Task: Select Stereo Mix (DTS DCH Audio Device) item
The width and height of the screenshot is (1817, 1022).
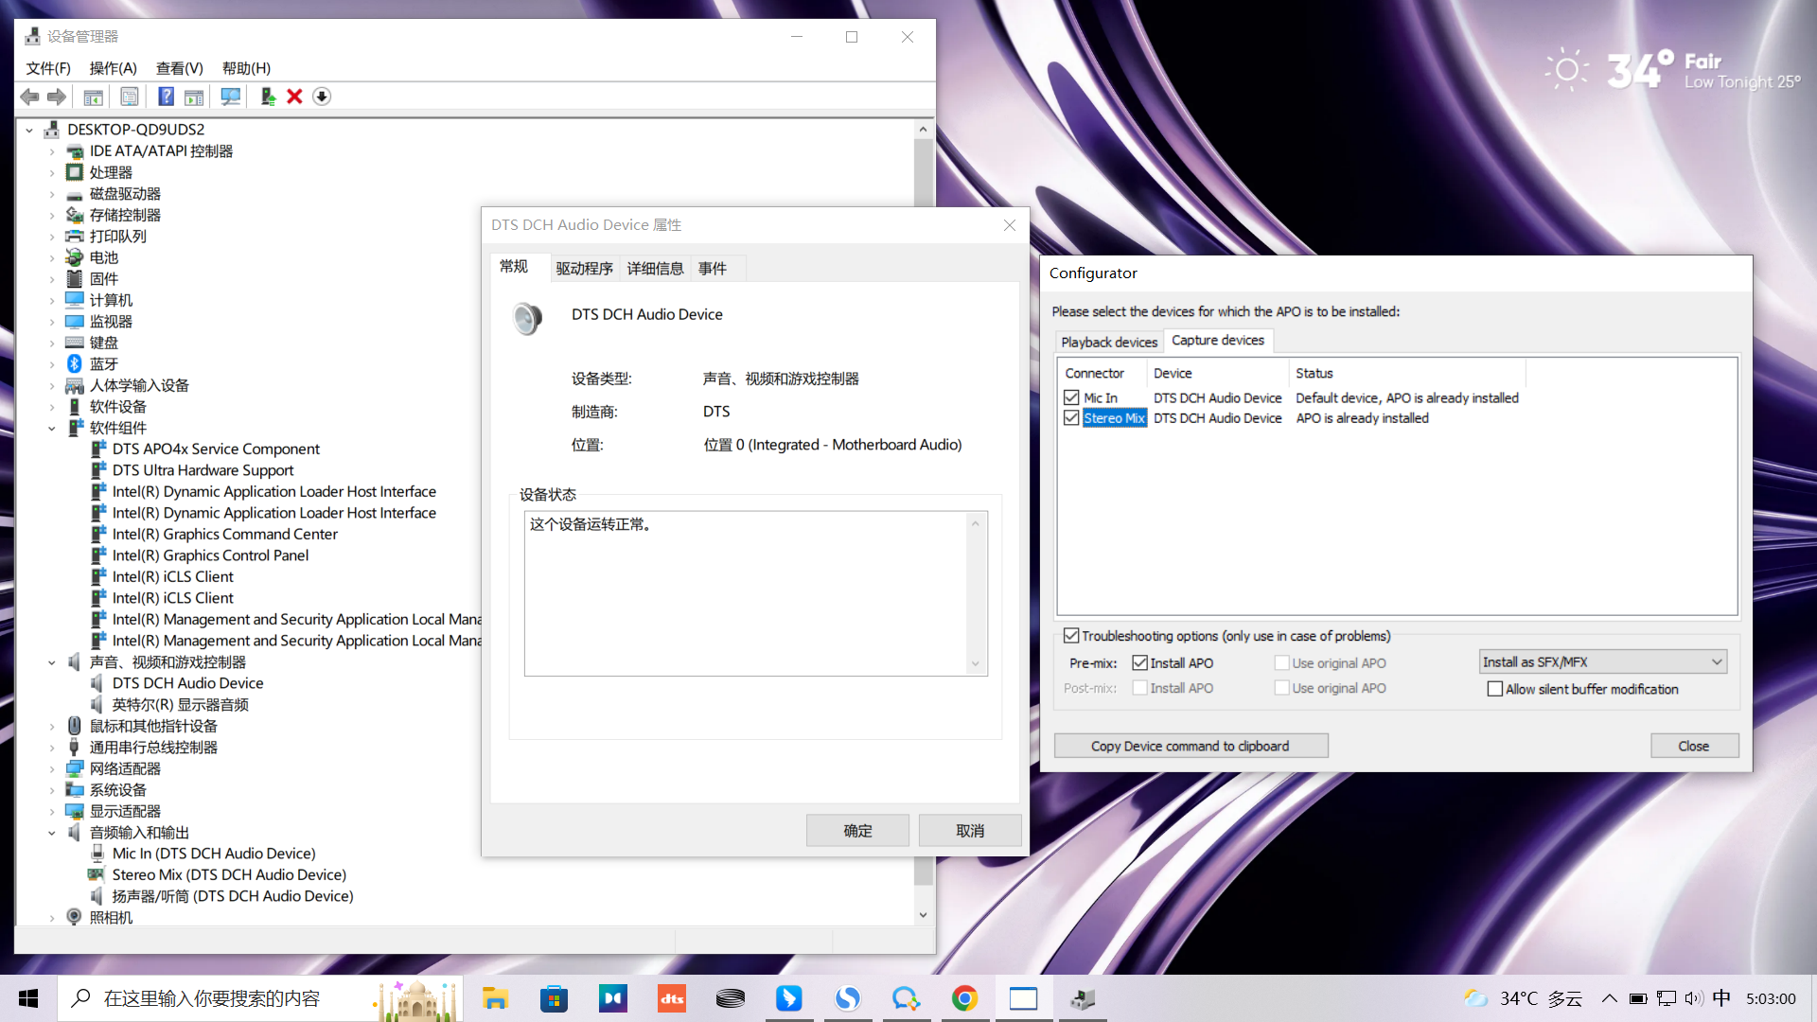Action: pyautogui.click(x=229, y=875)
